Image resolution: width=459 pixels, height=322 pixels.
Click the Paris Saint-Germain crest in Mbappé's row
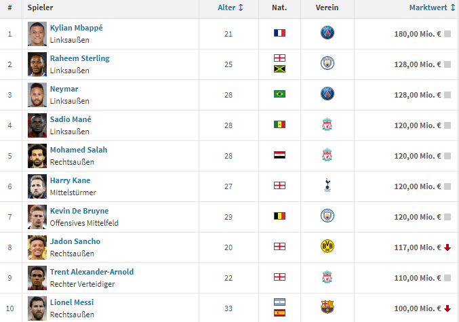[327, 33]
